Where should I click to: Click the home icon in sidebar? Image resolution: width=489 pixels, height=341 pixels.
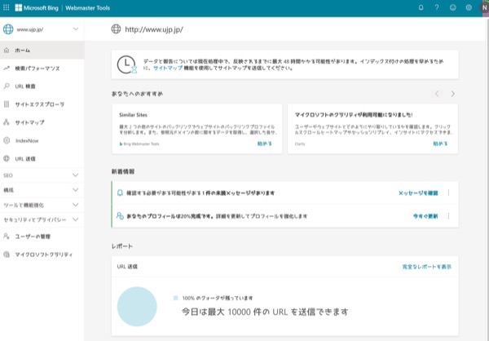coord(7,50)
